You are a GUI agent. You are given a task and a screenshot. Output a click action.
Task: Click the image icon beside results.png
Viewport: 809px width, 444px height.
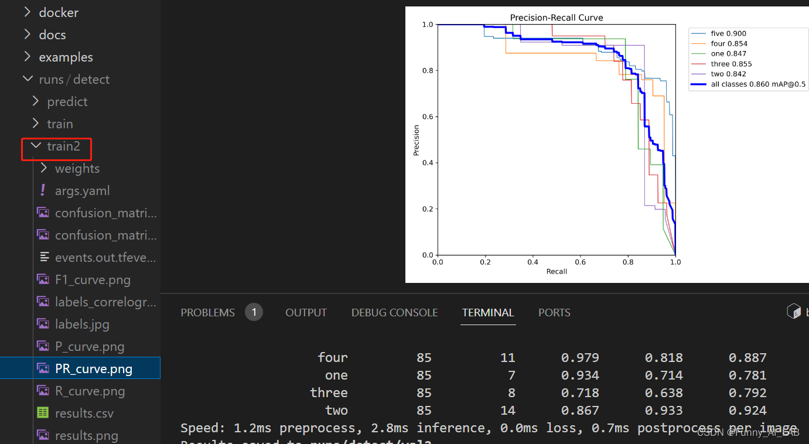coord(43,435)
